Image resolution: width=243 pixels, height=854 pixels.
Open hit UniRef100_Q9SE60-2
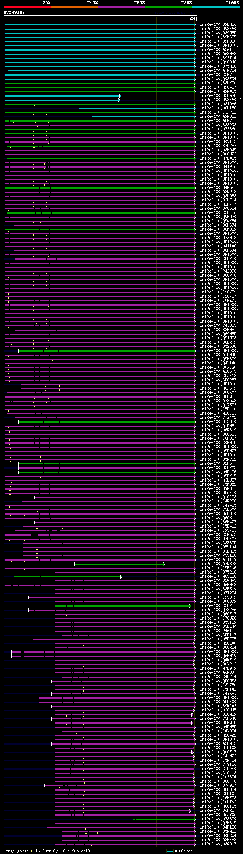220,100
